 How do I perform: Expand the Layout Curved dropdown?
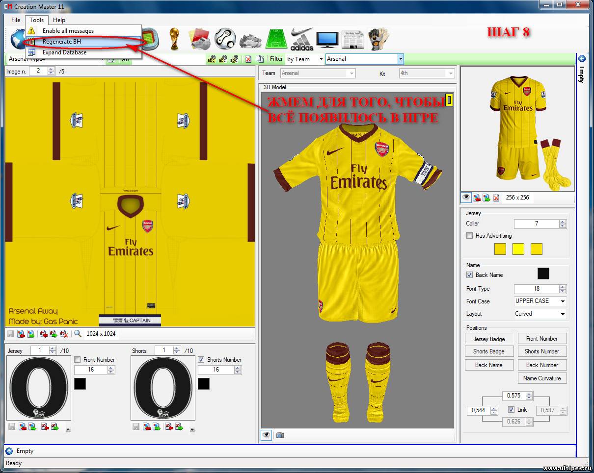(562, 314)
